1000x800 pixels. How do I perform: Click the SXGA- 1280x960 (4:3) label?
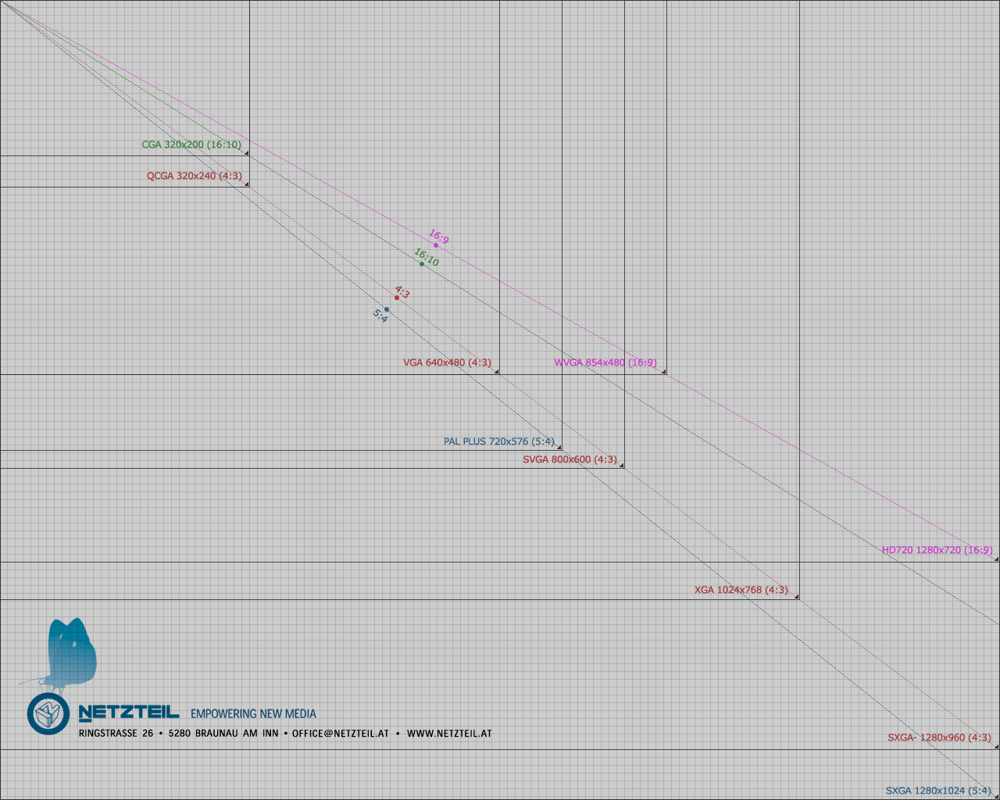(x=939, y=737)
